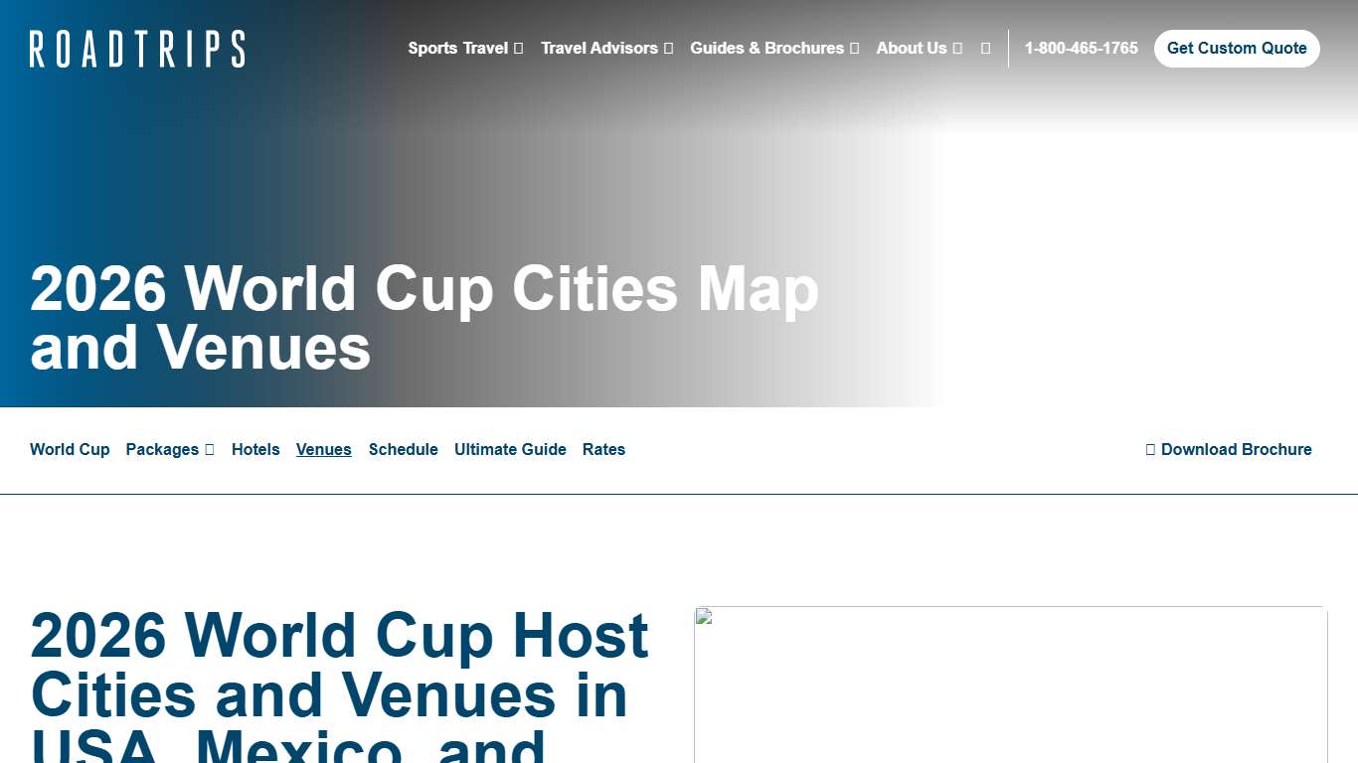1358x763 pixels.
Task: Open the search icon in the top navigation
Action: pyautogui.click(x=985, y=48)
